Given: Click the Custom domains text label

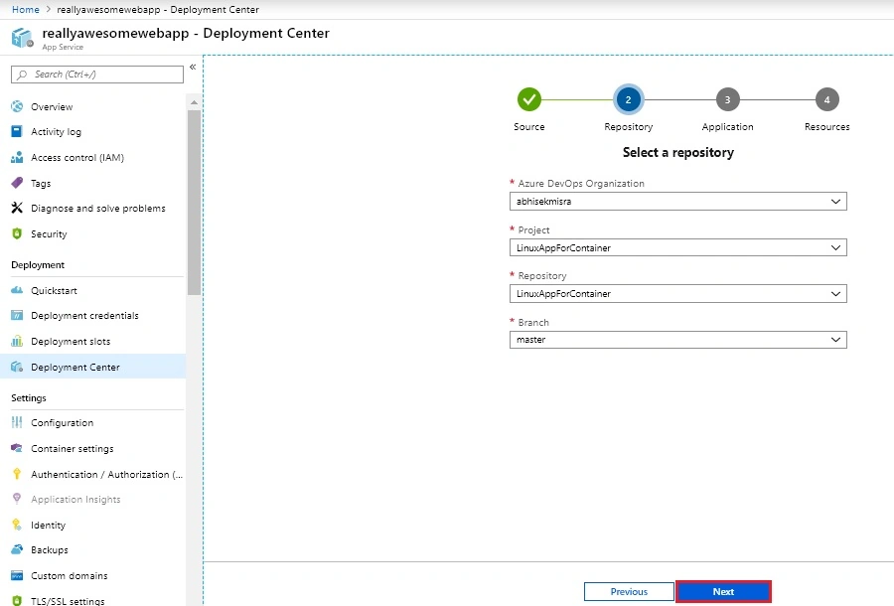Looking at the screenshot, I should click(69, 576).
